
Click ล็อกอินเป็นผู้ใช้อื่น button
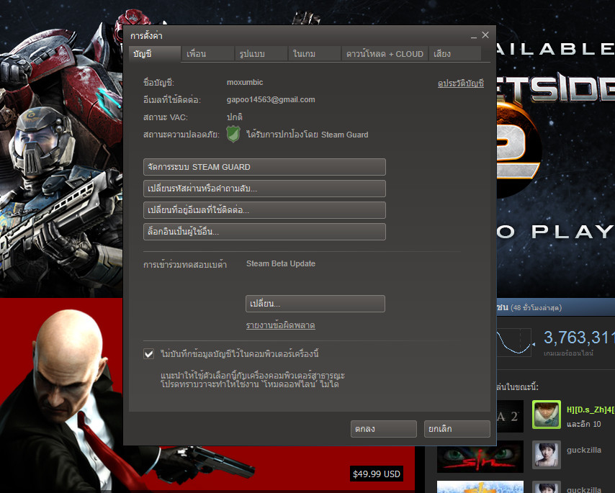coord(264,232)
